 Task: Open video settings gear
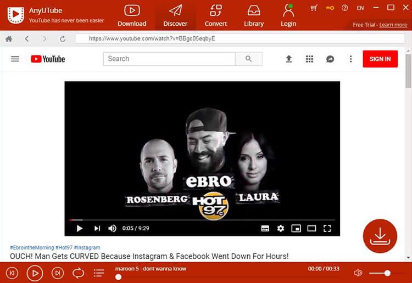(281, 229)
